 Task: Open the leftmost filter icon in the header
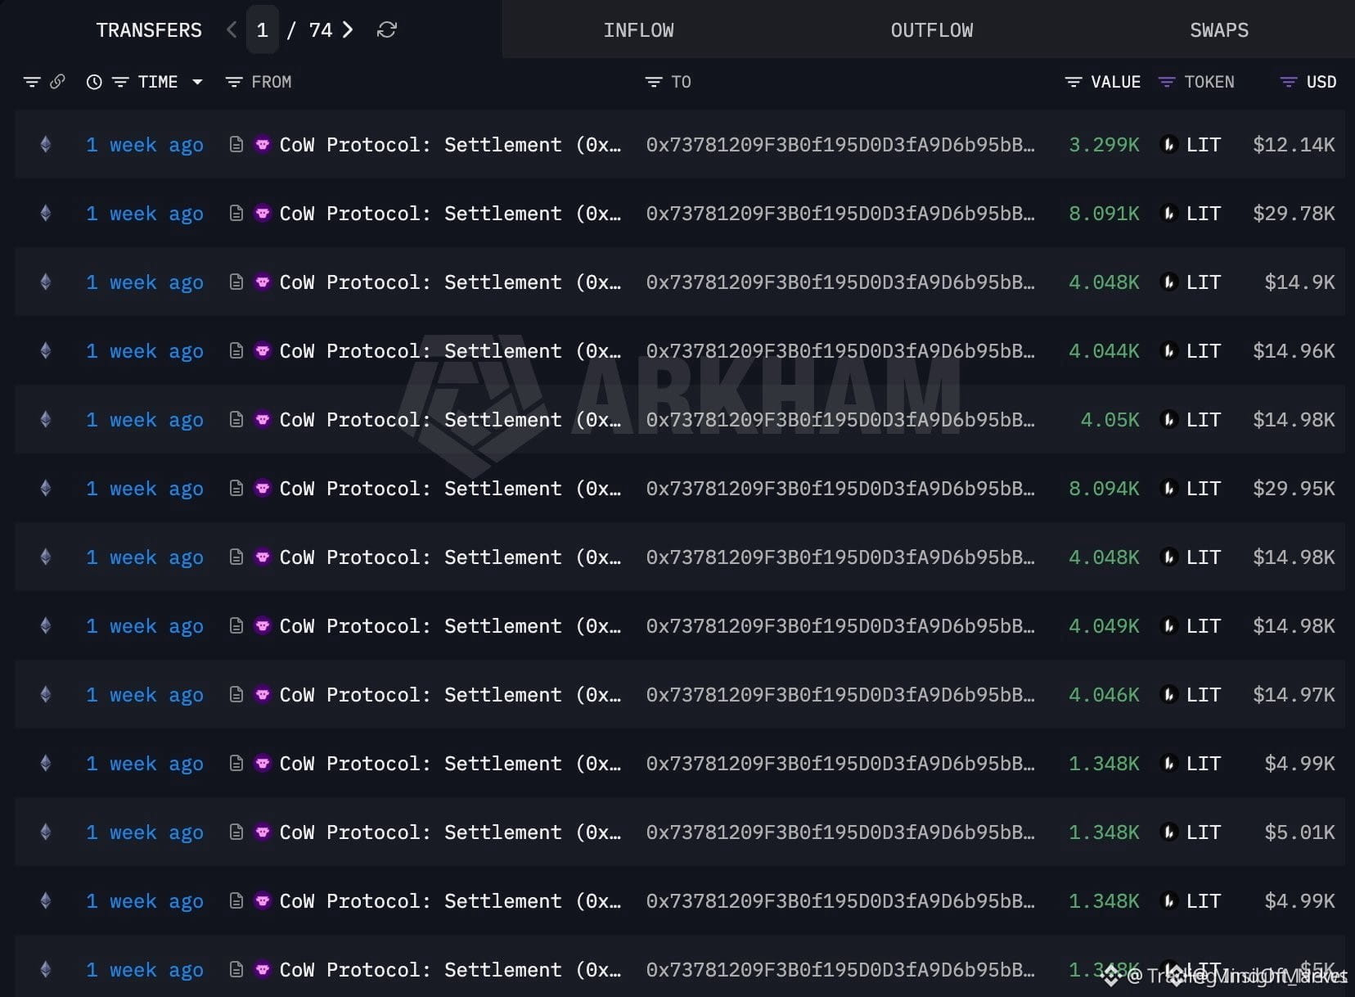point(32,82)
